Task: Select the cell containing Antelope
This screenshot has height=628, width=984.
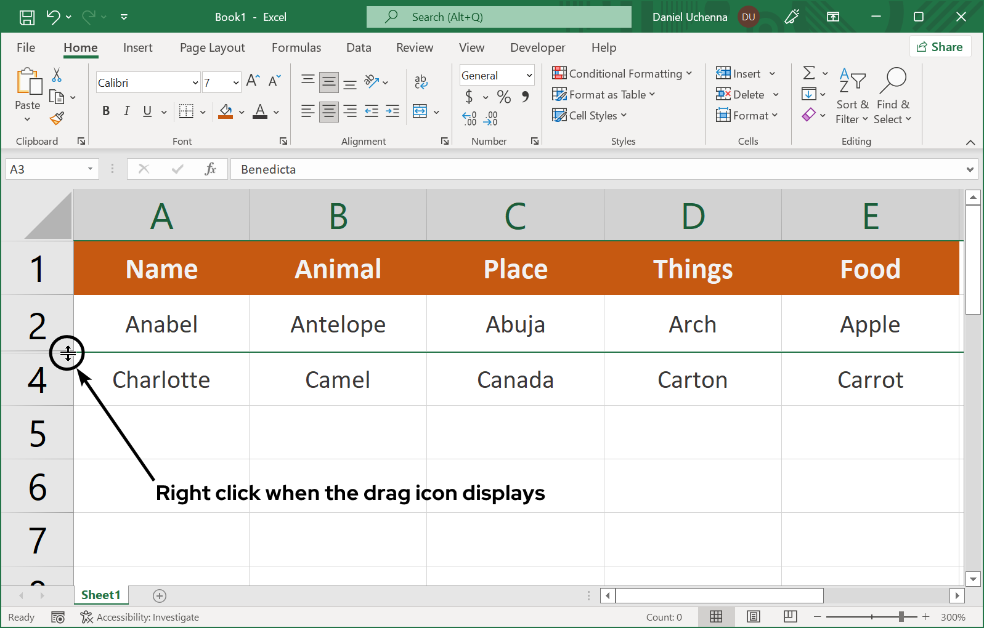Action: click(338, 324)
